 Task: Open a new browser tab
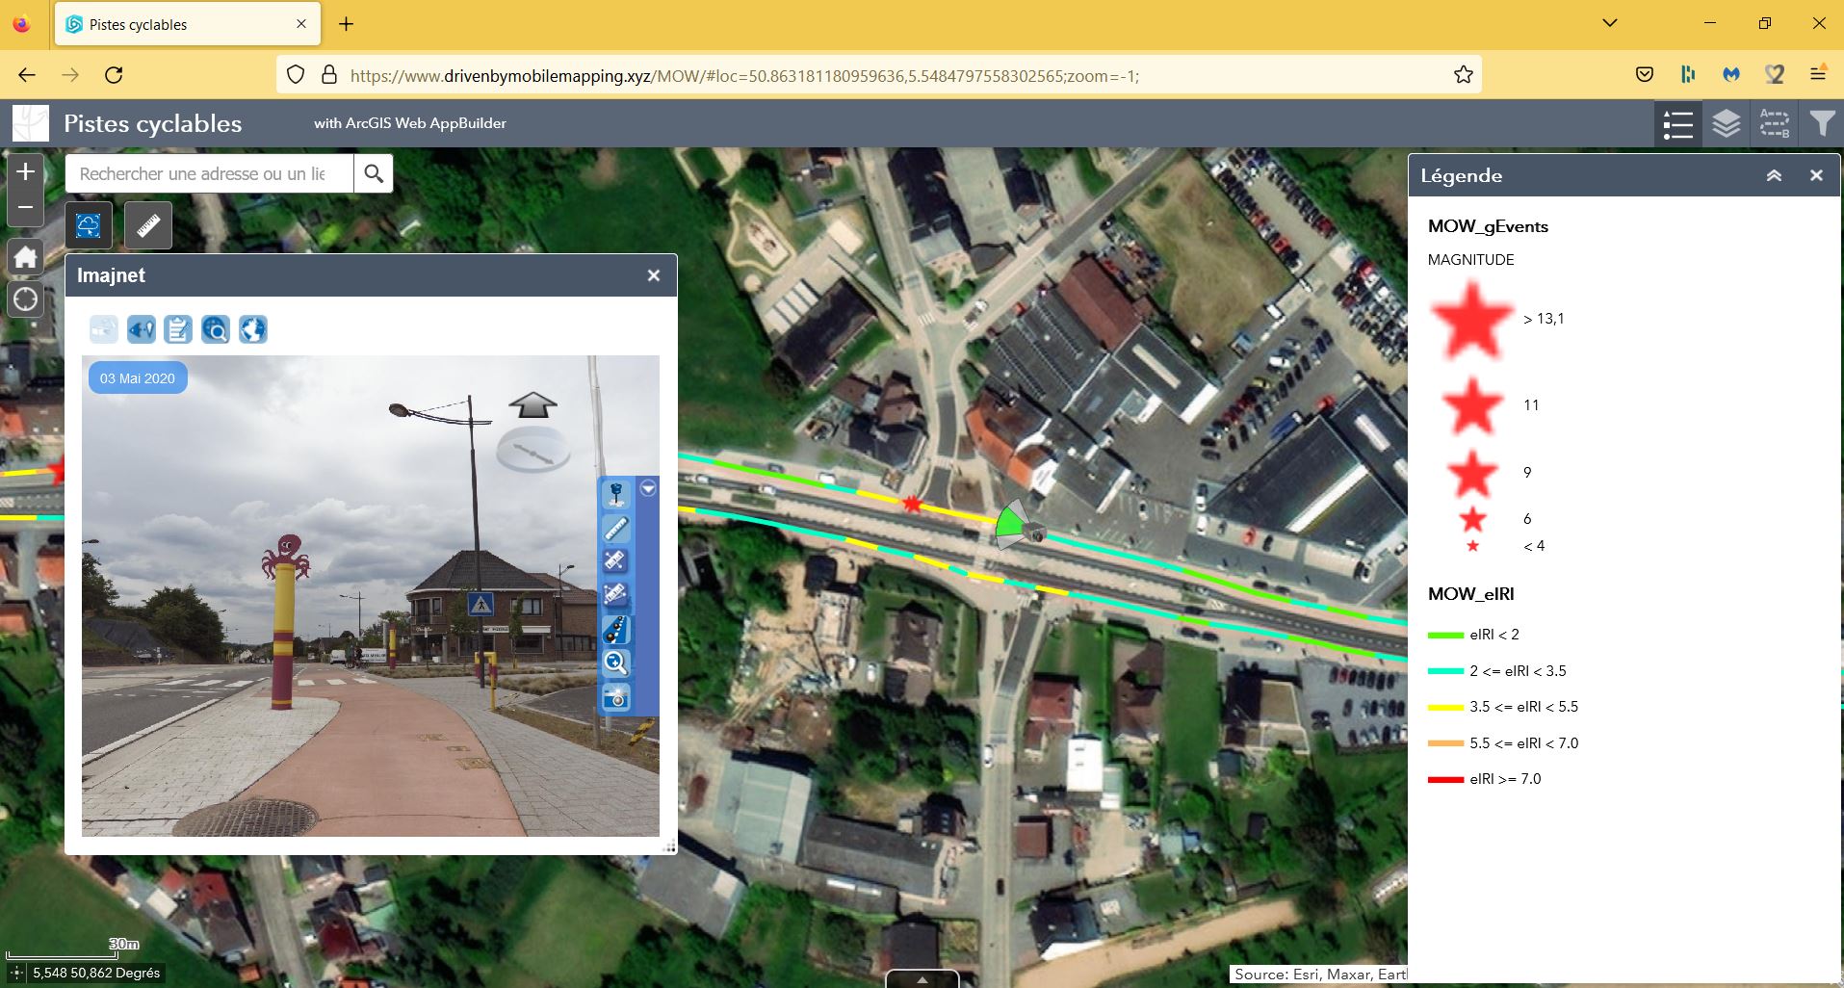347,24
